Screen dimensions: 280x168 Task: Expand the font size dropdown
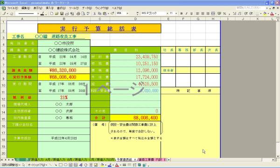coord(176,14)
